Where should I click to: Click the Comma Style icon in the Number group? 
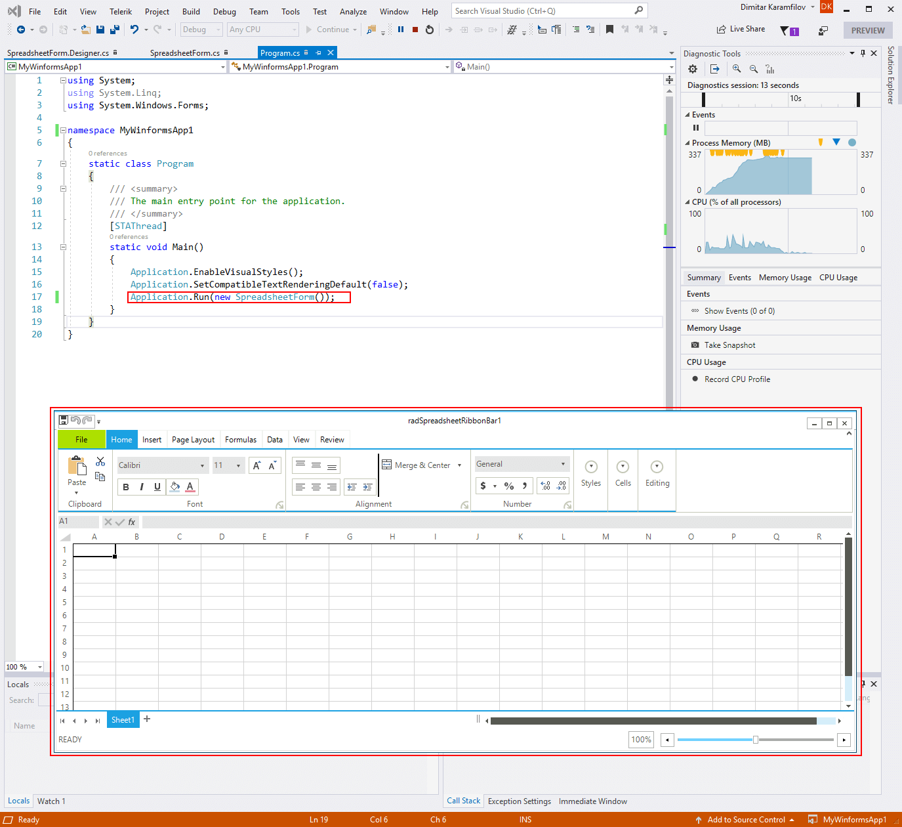click(x=524, y=486)
